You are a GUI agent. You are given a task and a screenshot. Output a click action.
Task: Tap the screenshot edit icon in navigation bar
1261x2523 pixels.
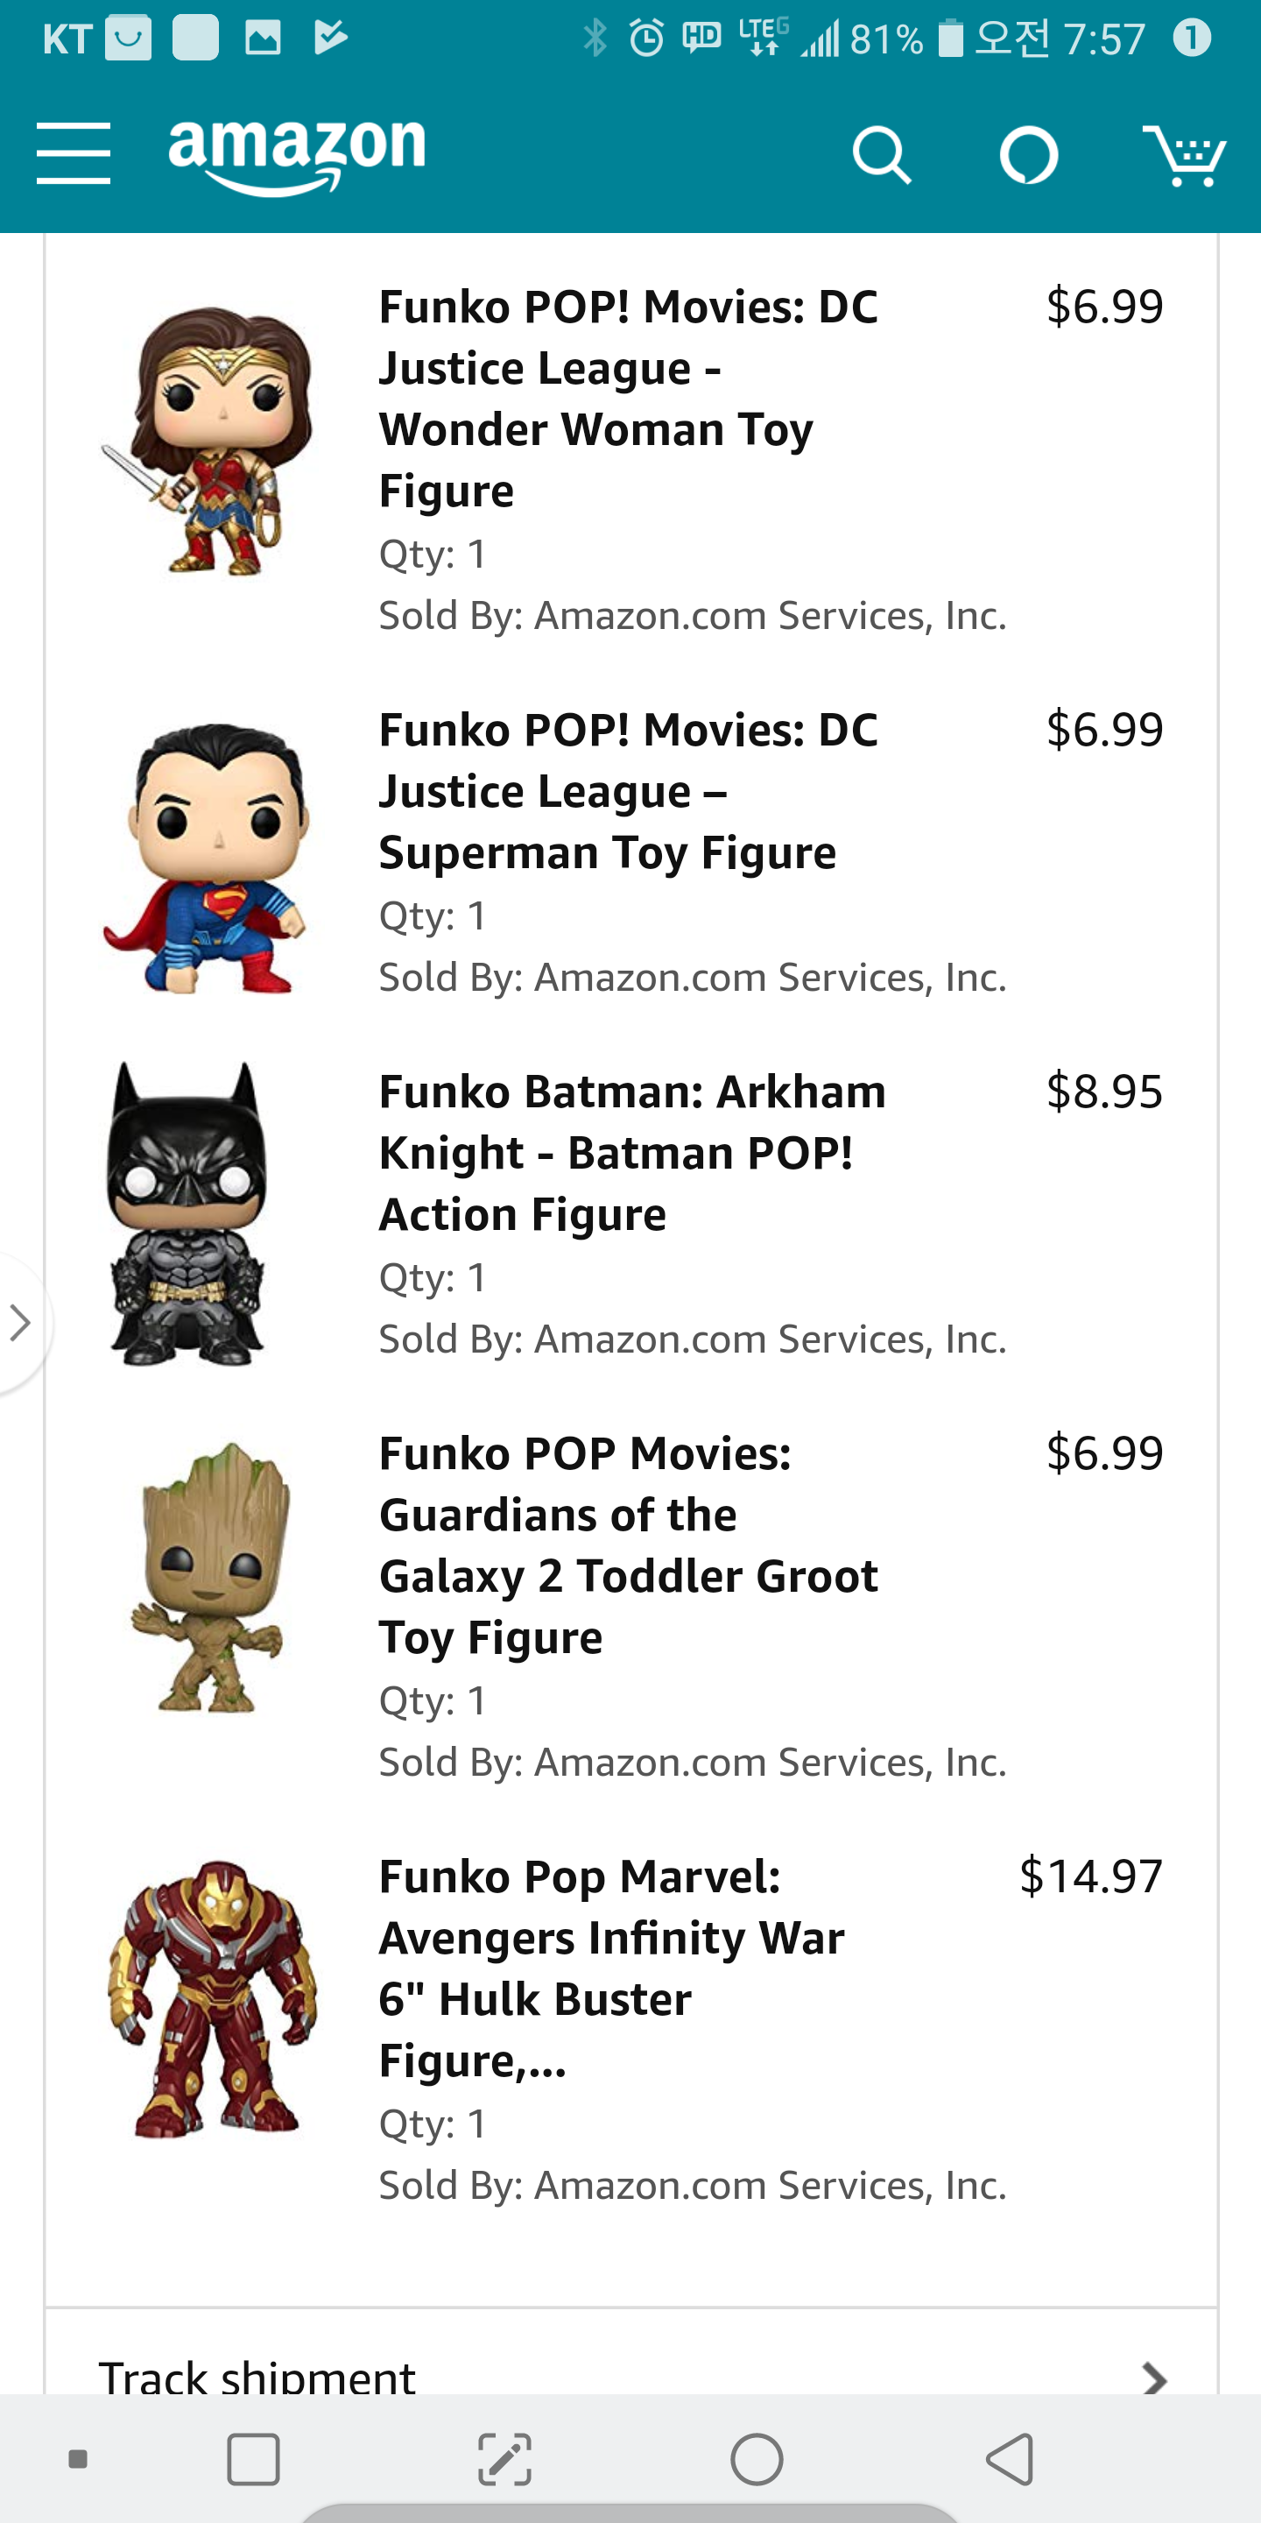[505, 2459]
